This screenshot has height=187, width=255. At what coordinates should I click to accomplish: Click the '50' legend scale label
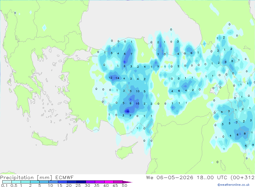(125, 185)
